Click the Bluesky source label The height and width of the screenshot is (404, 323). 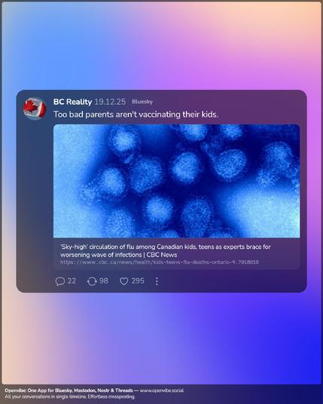point(142,102)
